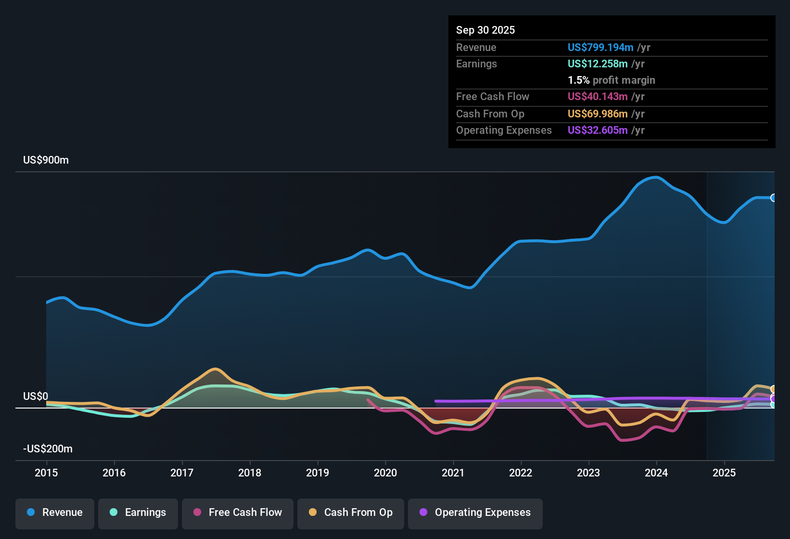Select the 2024 year label on the axis

pos(656,473)
